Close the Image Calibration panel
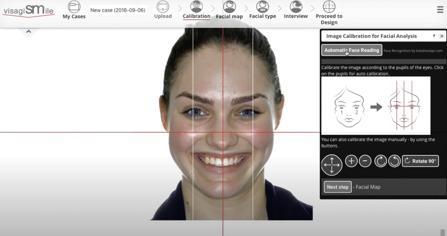The height and width of the screenshot is (236, 447). pos(442,36)
